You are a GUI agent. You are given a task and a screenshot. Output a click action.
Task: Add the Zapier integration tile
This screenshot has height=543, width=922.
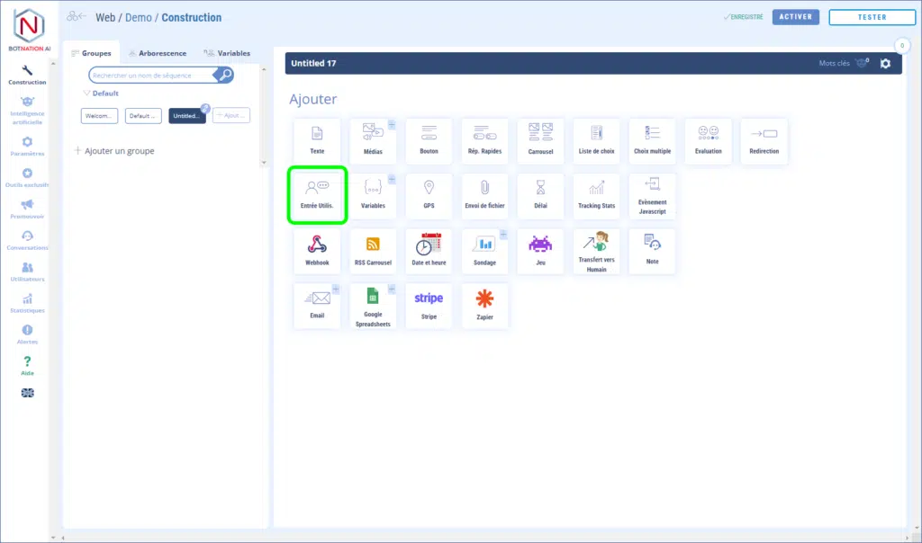(484, 306)
